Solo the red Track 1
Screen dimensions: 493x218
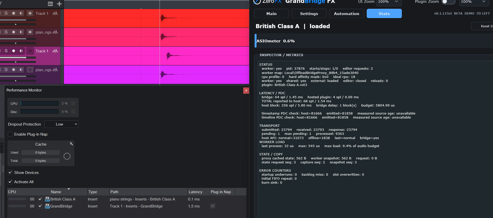[x=6, y=13]
